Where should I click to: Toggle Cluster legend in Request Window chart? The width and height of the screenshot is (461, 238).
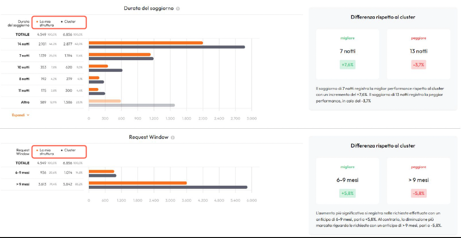(x=69, y=150)
